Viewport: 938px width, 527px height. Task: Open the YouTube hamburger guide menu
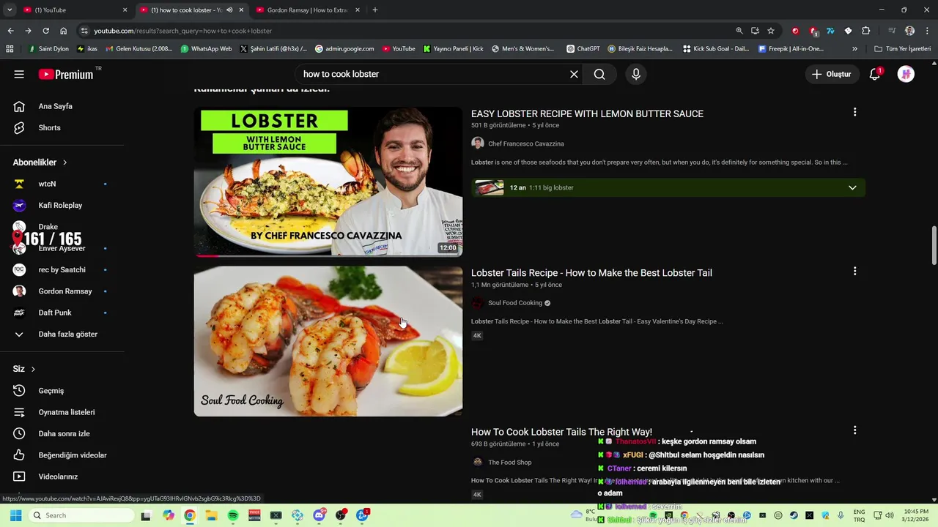click(x=19, y=74)
